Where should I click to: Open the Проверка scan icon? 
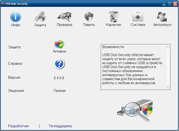[x=64, y=17]
